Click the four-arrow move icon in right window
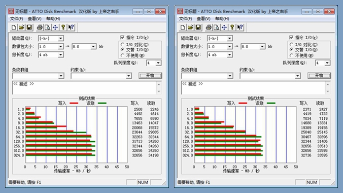 pyautogui.click(x=224, y=27)
